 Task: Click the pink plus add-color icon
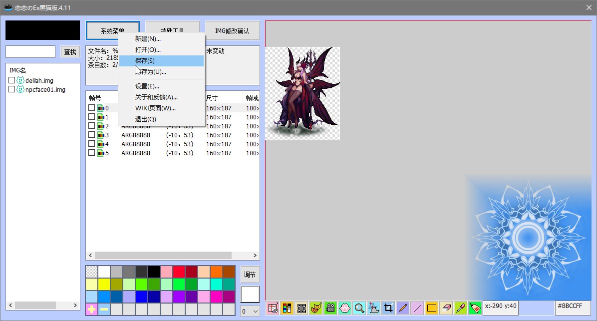tap(91, 309)
